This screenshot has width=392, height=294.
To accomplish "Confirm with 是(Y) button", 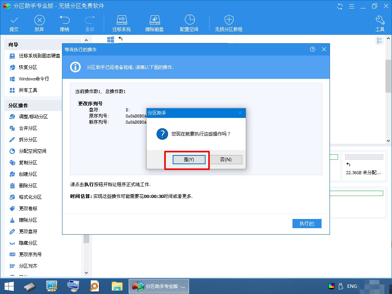I will point(189,160).
